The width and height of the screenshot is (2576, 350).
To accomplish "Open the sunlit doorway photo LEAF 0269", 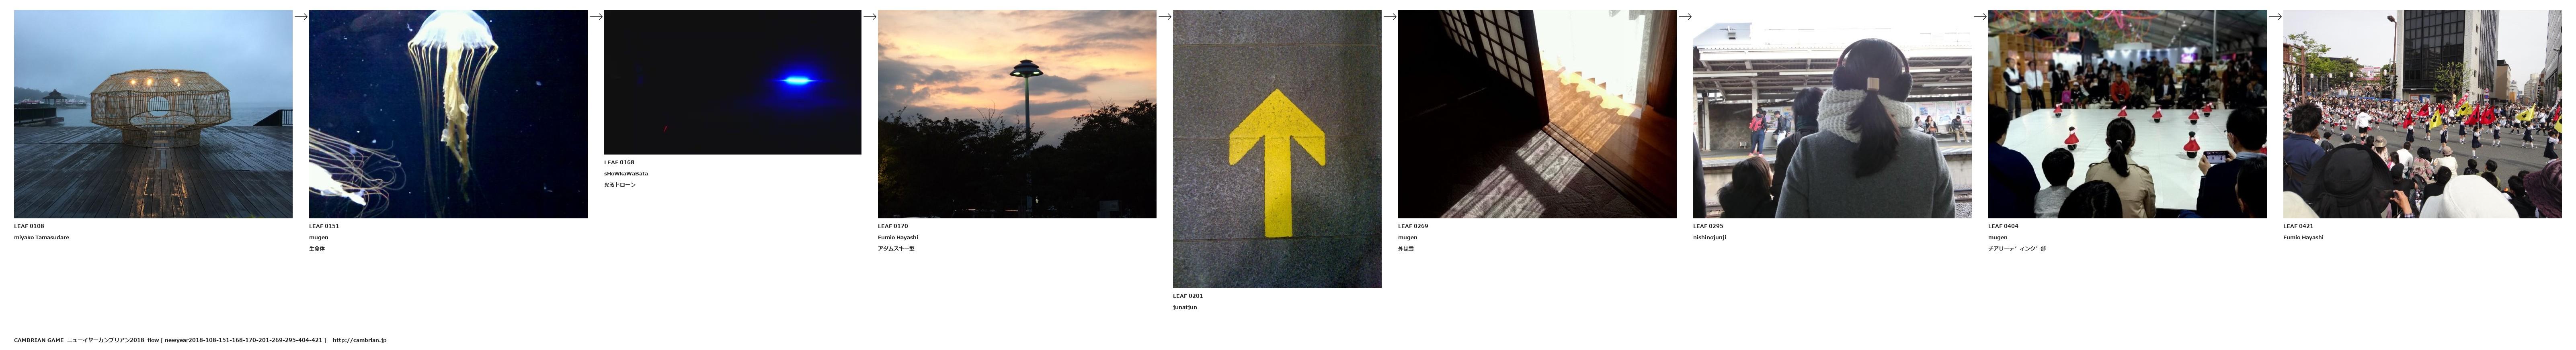I will 1537,114.
